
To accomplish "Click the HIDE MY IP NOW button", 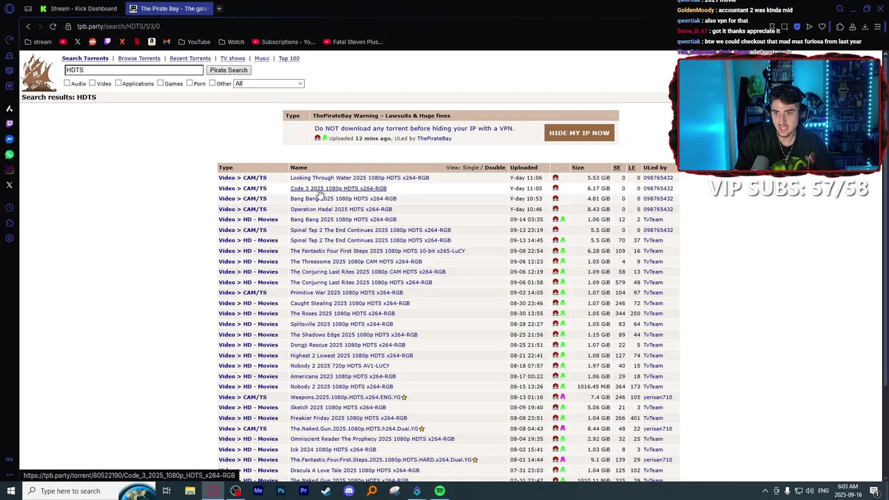I will (x=579, y=133).
